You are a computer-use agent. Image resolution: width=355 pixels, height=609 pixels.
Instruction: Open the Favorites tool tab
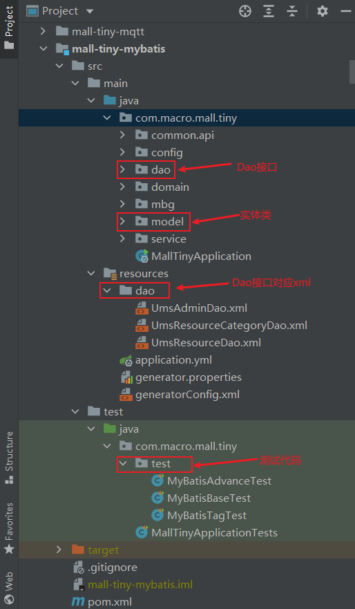click(9, 527)
